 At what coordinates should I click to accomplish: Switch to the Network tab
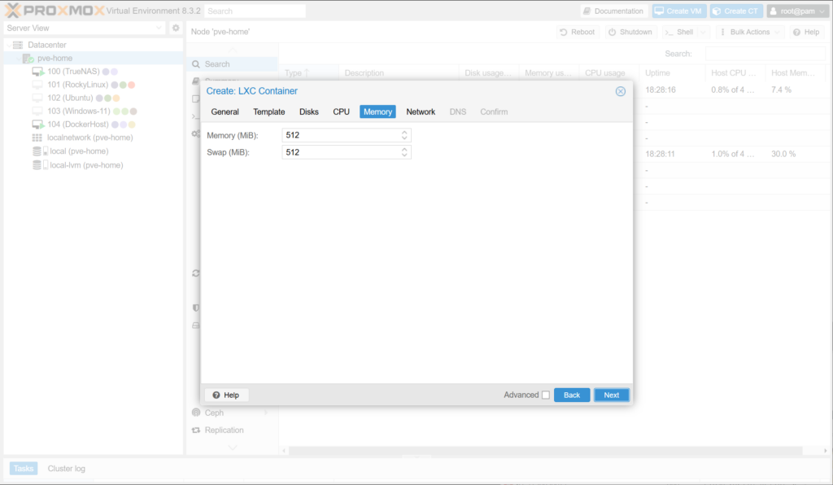click(x=421, y=111)
